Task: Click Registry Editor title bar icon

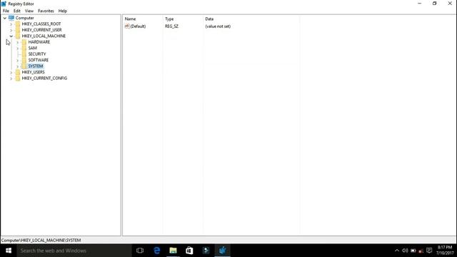Action: (x=4, y=4)
